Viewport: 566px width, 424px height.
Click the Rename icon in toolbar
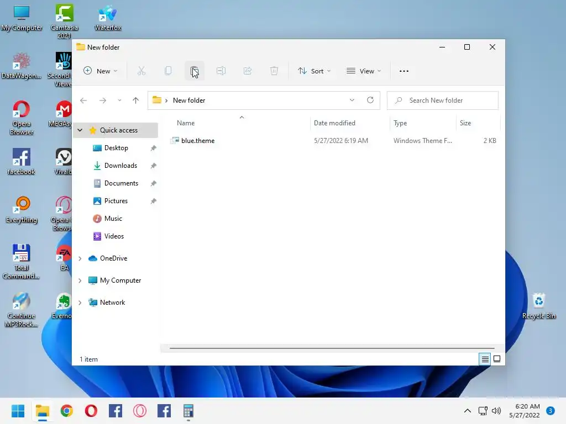[x=221, y=71]
